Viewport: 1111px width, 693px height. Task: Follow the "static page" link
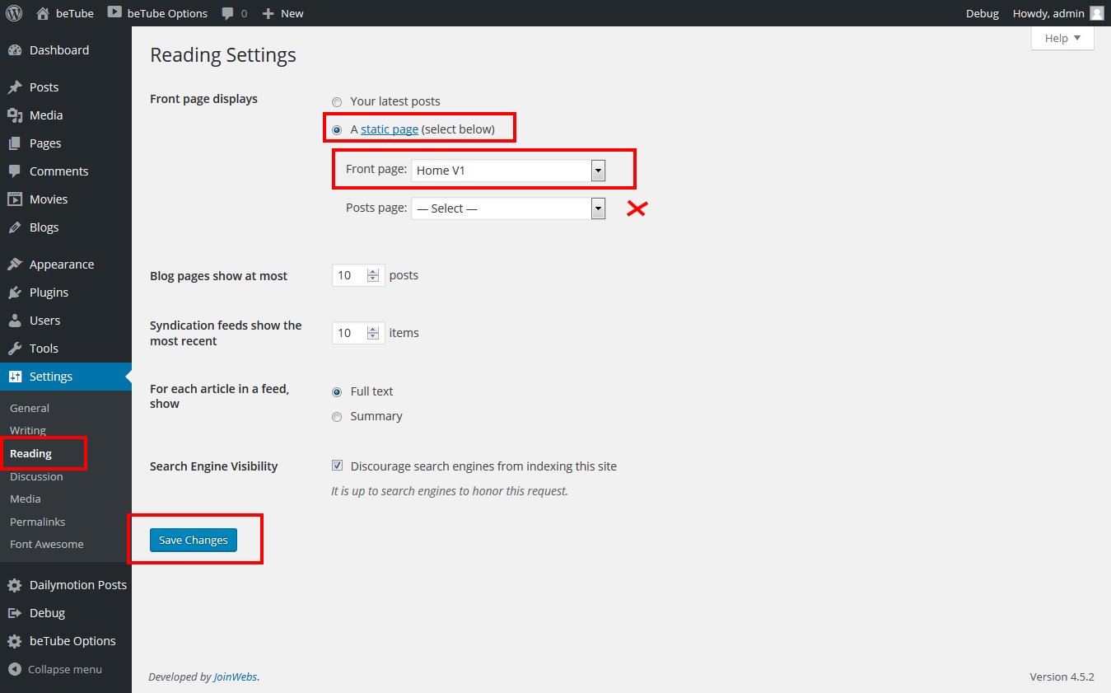[390, 129]
